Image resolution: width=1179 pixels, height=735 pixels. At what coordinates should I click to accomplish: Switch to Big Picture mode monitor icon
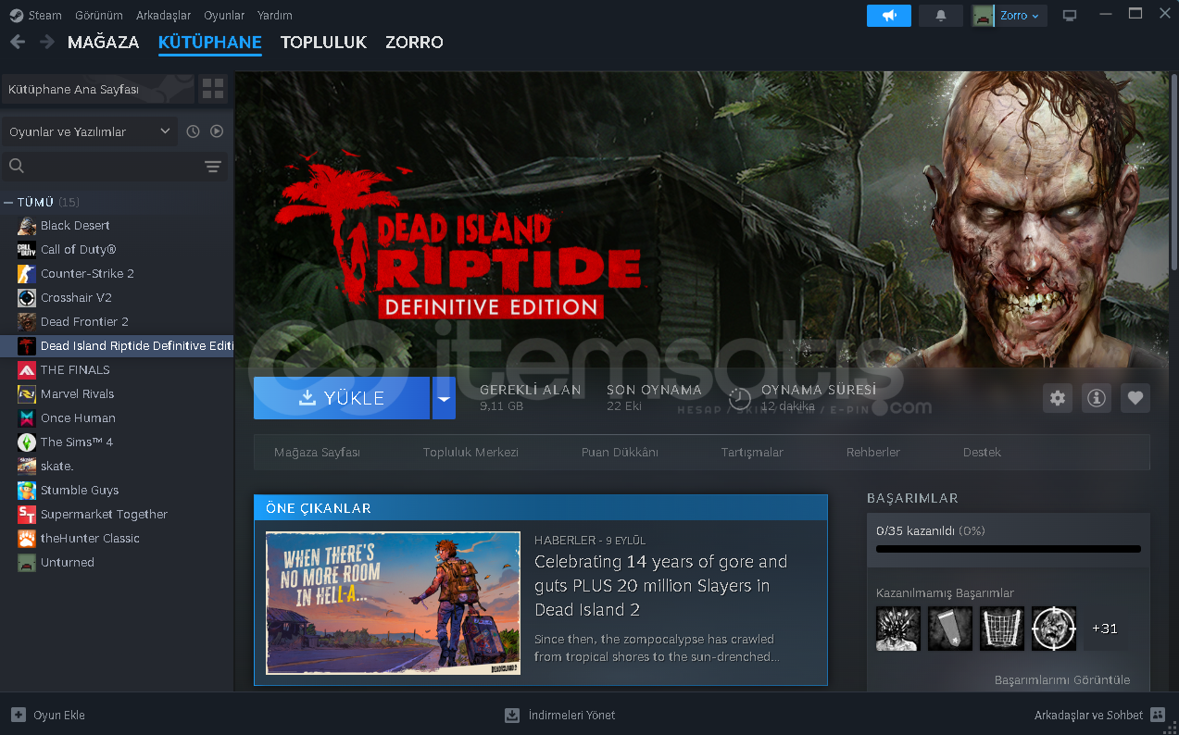[x=1070, y=16]
